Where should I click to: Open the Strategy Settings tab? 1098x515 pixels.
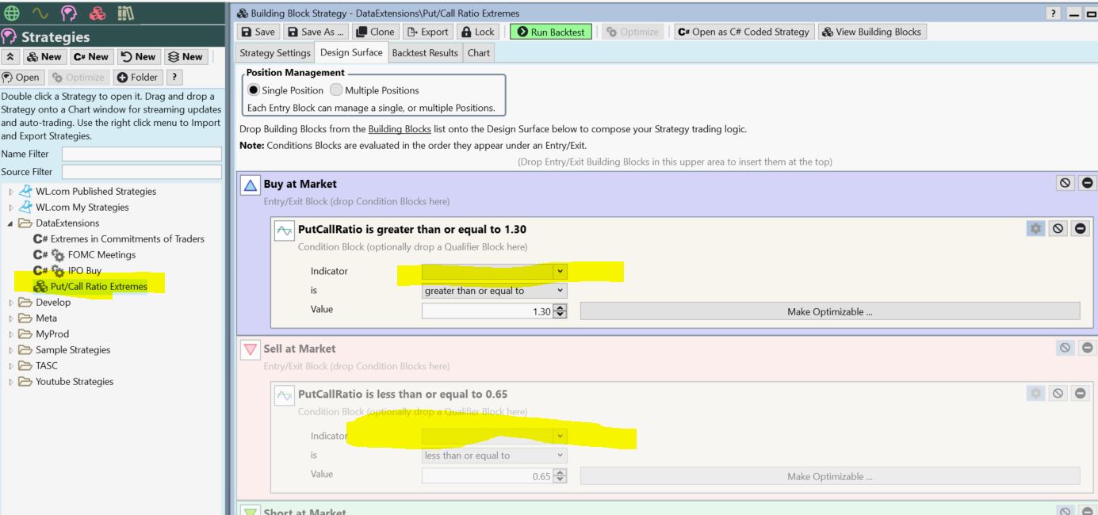click(x=275, y=53)
